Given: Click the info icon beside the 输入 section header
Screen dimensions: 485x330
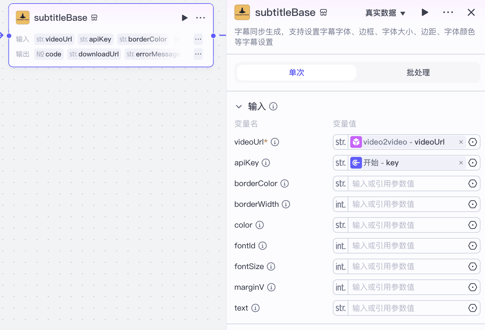Looking at the screenshot, I should click(x=273, y=106).
